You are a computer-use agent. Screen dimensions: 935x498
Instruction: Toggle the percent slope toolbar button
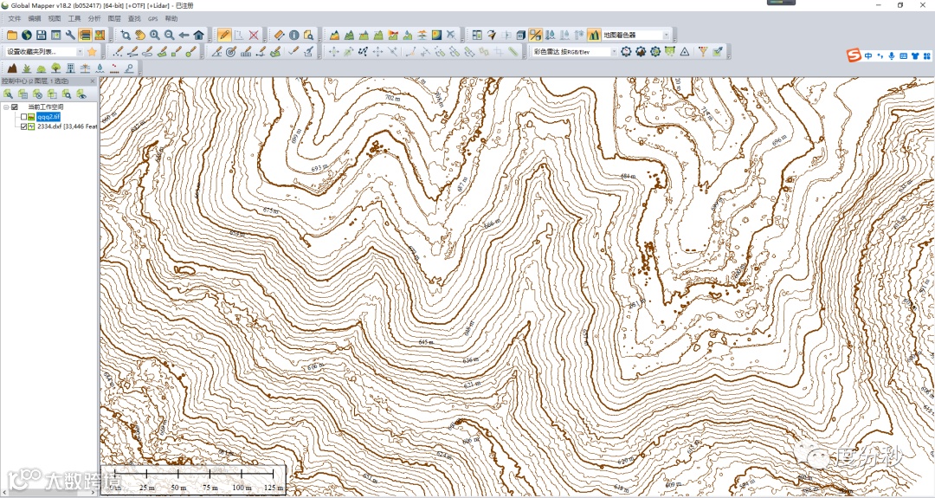[x=536, y=36]
